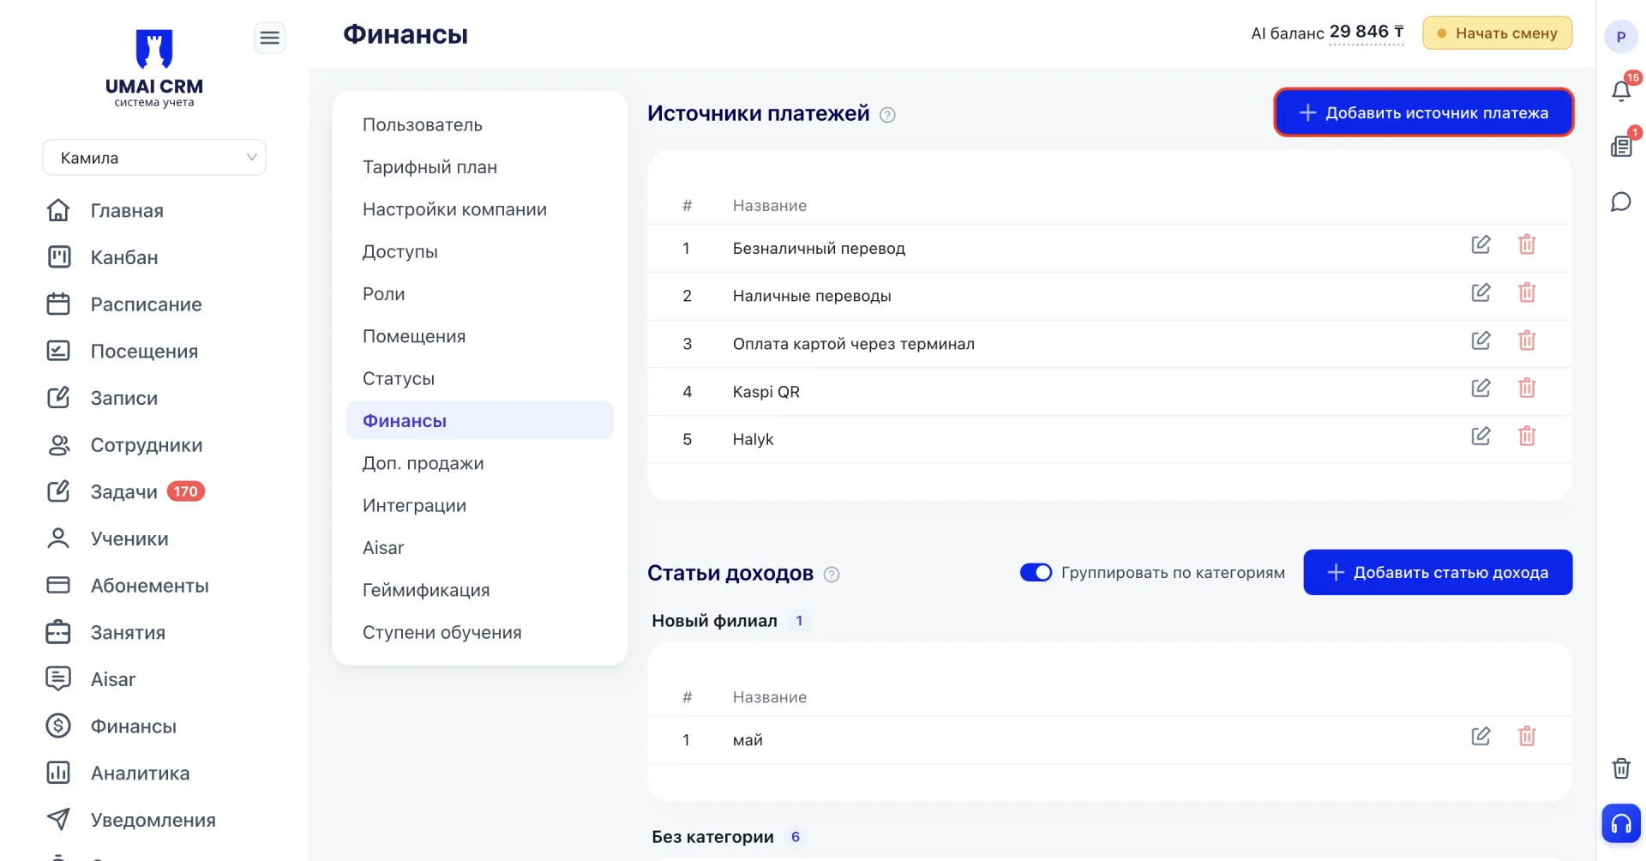Click Добавить статью дохода button
Viewport: 1646px width, 861px height.
click(x=1438, y=572)
